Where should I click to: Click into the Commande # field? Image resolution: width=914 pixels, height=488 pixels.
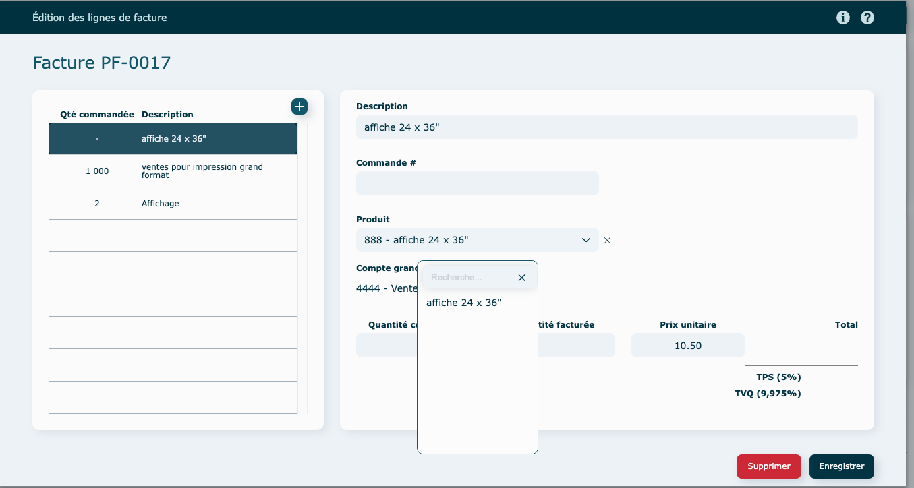[477, 183]
